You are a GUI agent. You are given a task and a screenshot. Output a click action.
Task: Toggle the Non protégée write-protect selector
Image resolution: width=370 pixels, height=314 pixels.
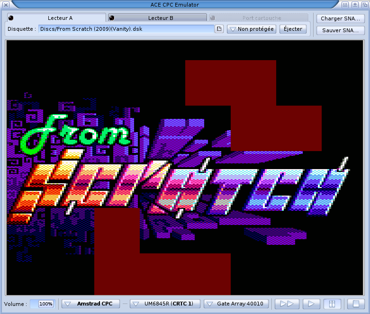tap(252, 29)
